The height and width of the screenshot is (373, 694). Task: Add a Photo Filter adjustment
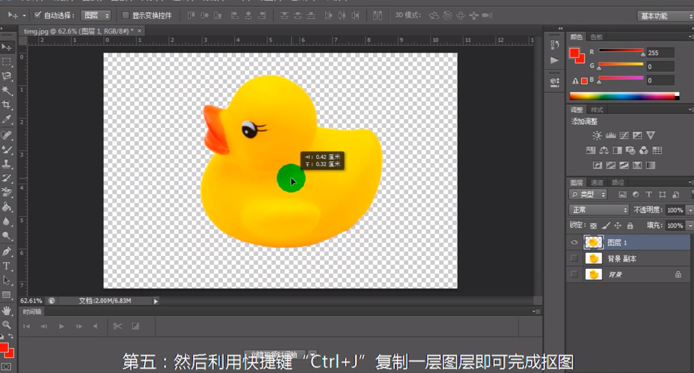[x=631, y=150]
